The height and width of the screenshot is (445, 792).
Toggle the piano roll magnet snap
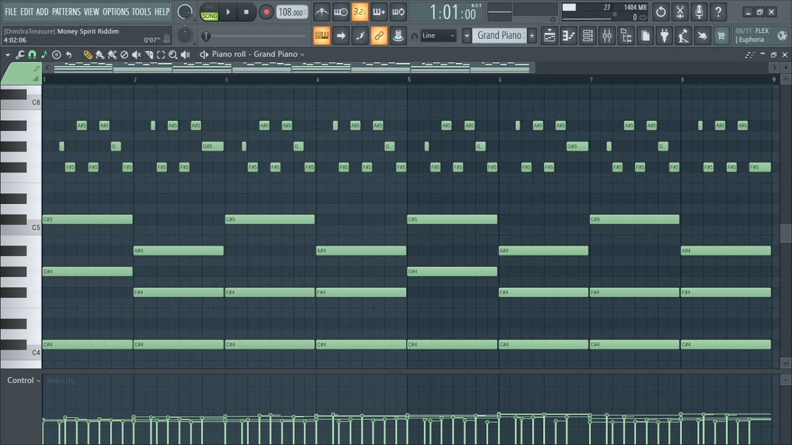tap(32, 55)
